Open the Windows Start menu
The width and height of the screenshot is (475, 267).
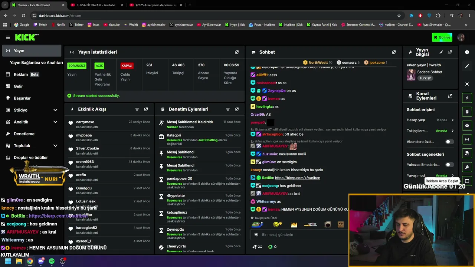tap(8, 261)
